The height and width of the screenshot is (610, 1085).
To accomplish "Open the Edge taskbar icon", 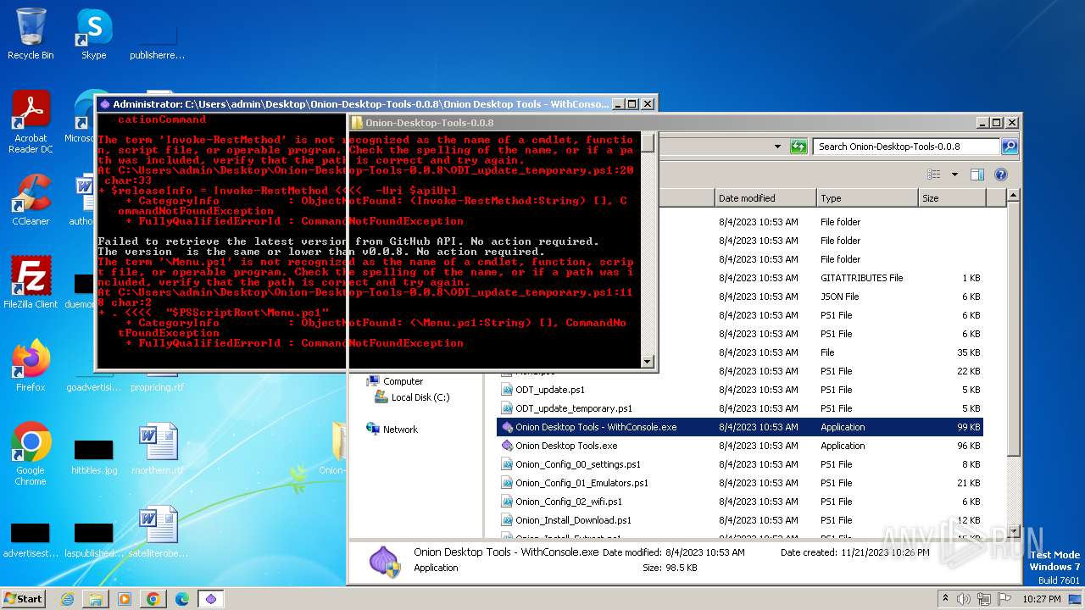I will [182, 599].
